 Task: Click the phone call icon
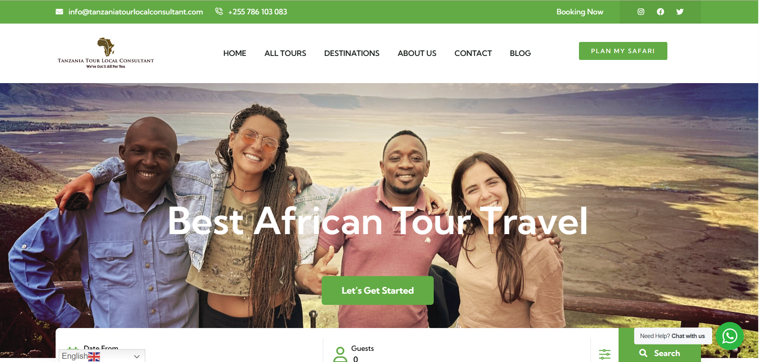tap(219, 12)
